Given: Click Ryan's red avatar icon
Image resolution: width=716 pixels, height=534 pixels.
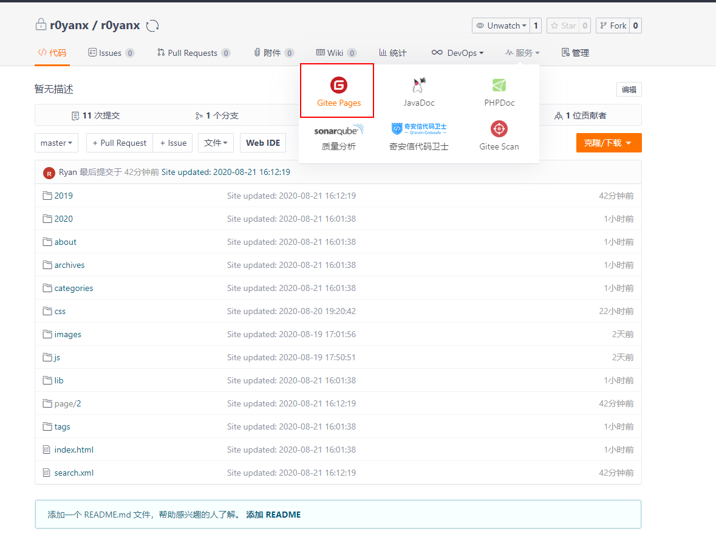Looking at the screenshot, I should (49, 173).
